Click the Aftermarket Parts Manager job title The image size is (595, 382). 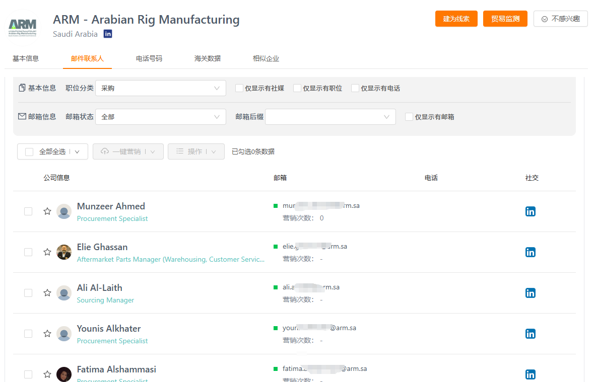[171, 259]
